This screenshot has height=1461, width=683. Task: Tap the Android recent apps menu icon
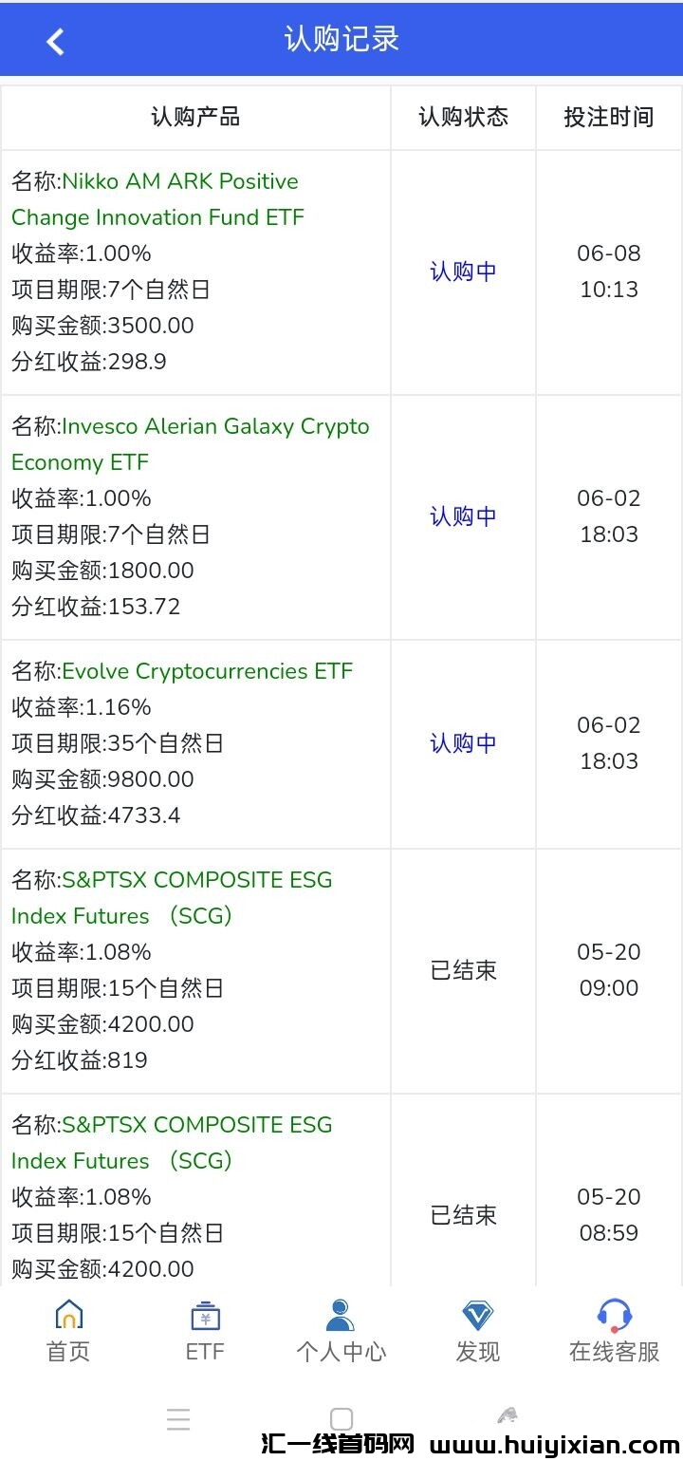pos(178,1419)
